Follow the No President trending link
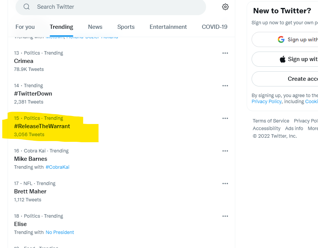Viewport: 318px width, 248px height. point(60,232)
